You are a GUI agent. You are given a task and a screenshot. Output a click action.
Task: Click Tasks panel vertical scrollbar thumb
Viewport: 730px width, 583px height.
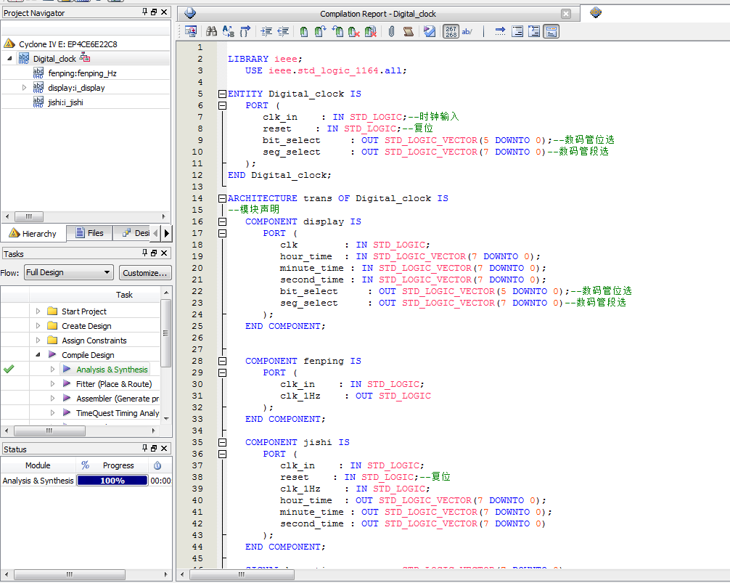[165, 333]
